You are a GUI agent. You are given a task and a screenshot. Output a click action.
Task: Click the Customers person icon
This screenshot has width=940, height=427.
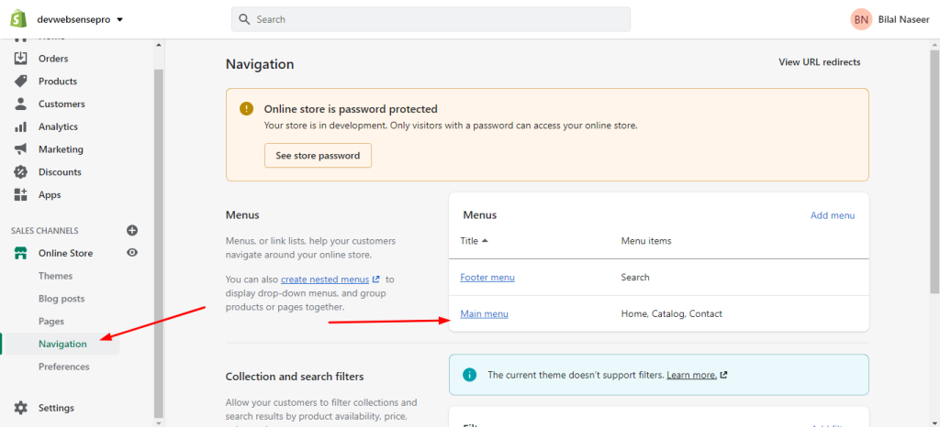click(20, 104)
